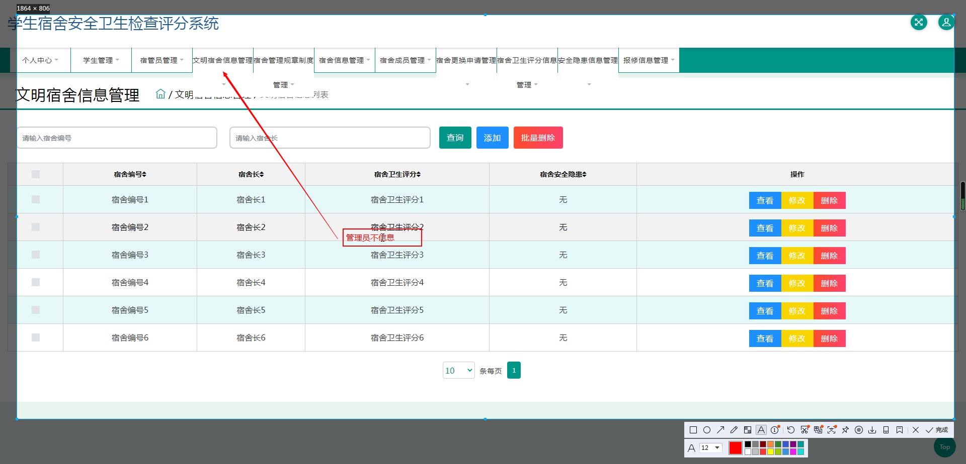Open the 文明宿舍信息管理 nav tab
This screenshot has width=966, height=464.
pyautogui.click(x=223, y=60)
